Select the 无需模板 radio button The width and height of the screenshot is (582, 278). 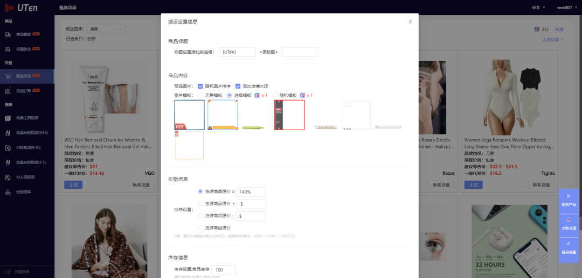[x=200, y=95]
